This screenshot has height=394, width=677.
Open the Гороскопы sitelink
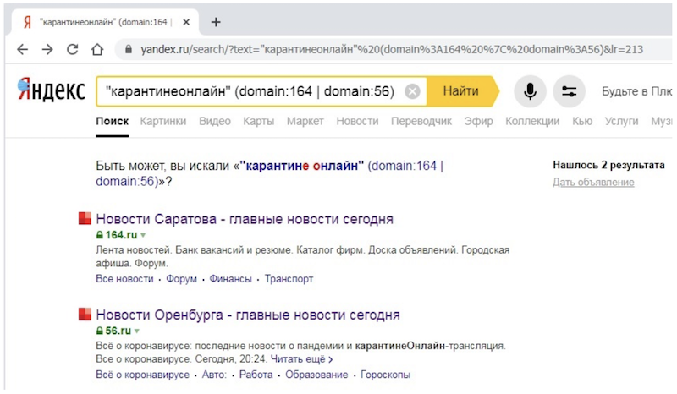385,375
